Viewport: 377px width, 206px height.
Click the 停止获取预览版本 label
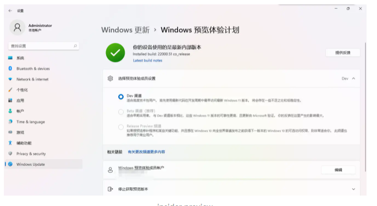point(133,189)
